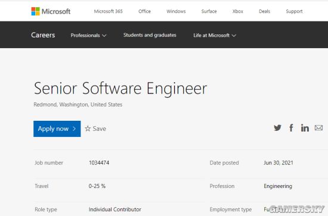
Task: Click the Microsoft logo
Action: (51, 11)
